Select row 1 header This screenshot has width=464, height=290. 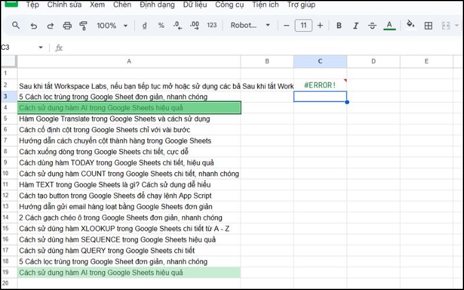[9, 73]
